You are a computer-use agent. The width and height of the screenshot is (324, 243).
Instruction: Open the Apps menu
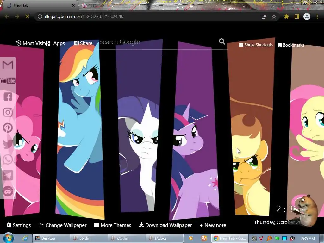pos(55,43)
